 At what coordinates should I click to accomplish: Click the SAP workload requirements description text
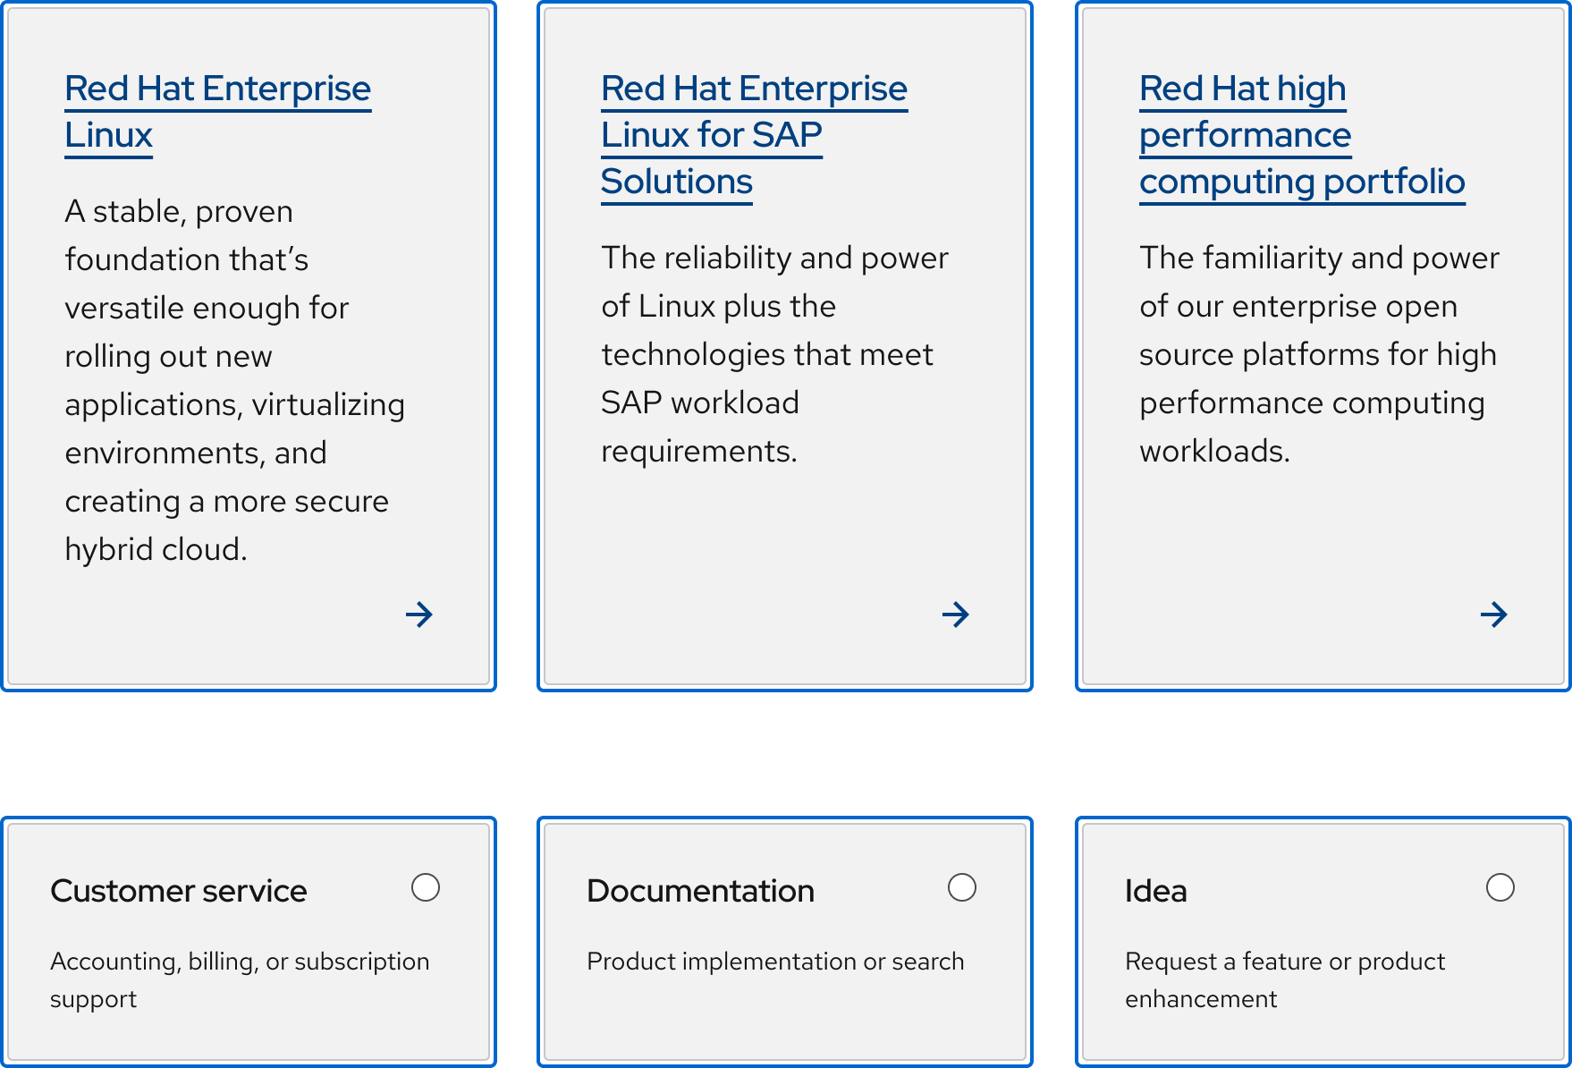pos(774,354)
